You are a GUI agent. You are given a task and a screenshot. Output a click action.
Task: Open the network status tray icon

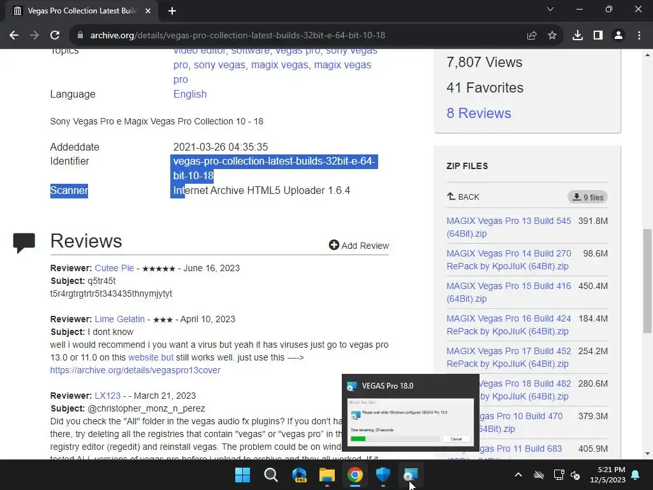click(559, 475)
